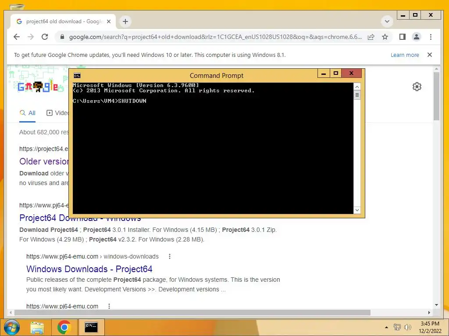Select the All search tab
Image resolution: width=449 pixels, height=336 pixels.
click(28, 113)
